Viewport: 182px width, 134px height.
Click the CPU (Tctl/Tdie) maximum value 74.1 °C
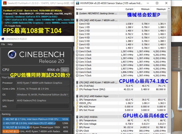[162, 86]
